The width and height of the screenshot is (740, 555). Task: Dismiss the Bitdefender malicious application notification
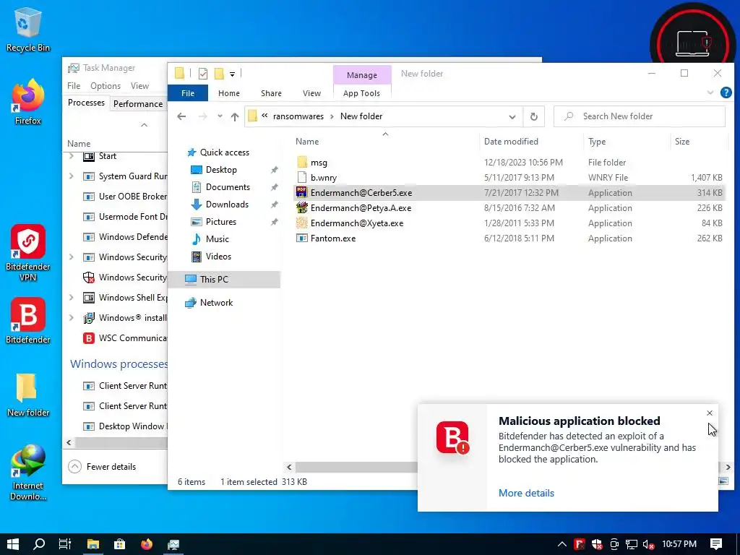710,413
